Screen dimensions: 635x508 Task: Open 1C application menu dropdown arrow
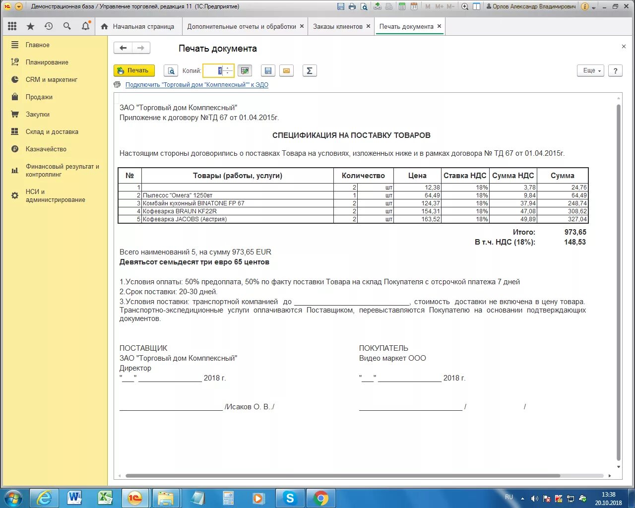coord(19,6)
